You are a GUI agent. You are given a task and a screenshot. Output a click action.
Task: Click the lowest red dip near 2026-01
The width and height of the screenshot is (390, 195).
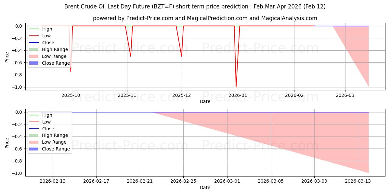236,86
